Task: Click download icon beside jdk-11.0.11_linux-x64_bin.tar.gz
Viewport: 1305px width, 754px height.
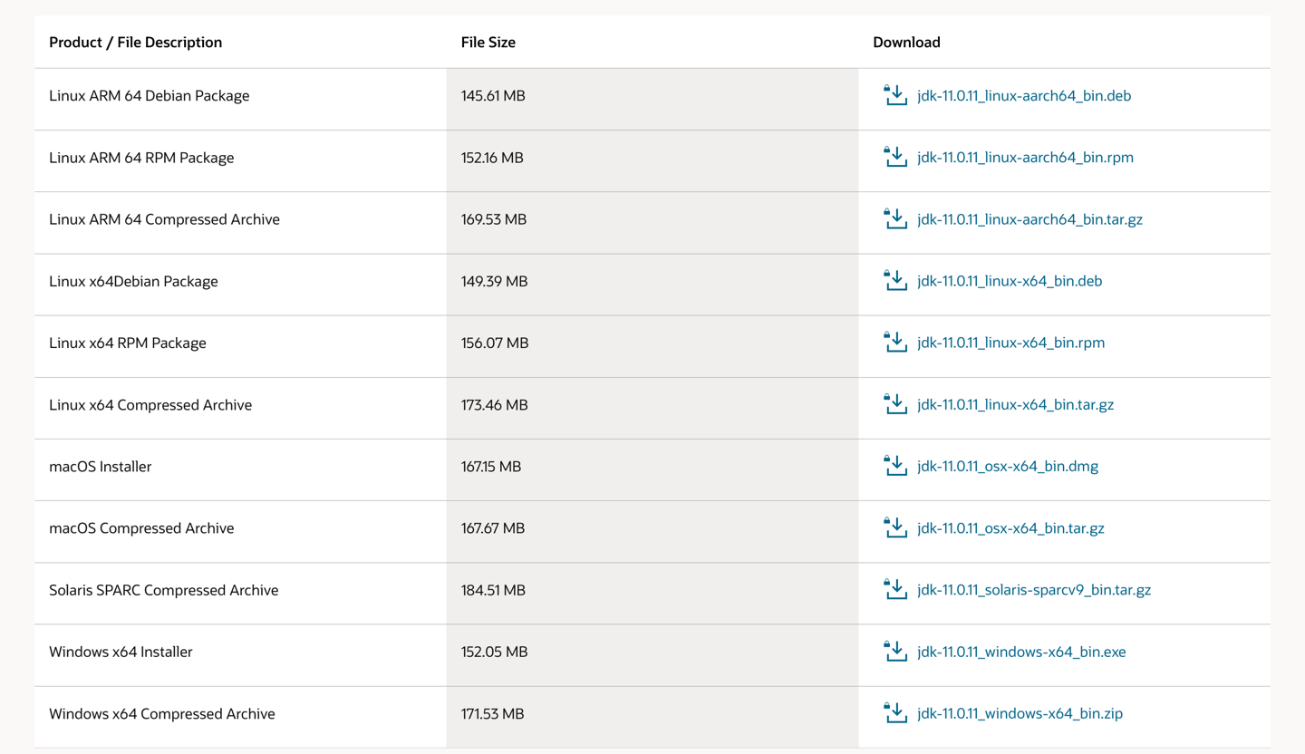Action: (895, 403)
